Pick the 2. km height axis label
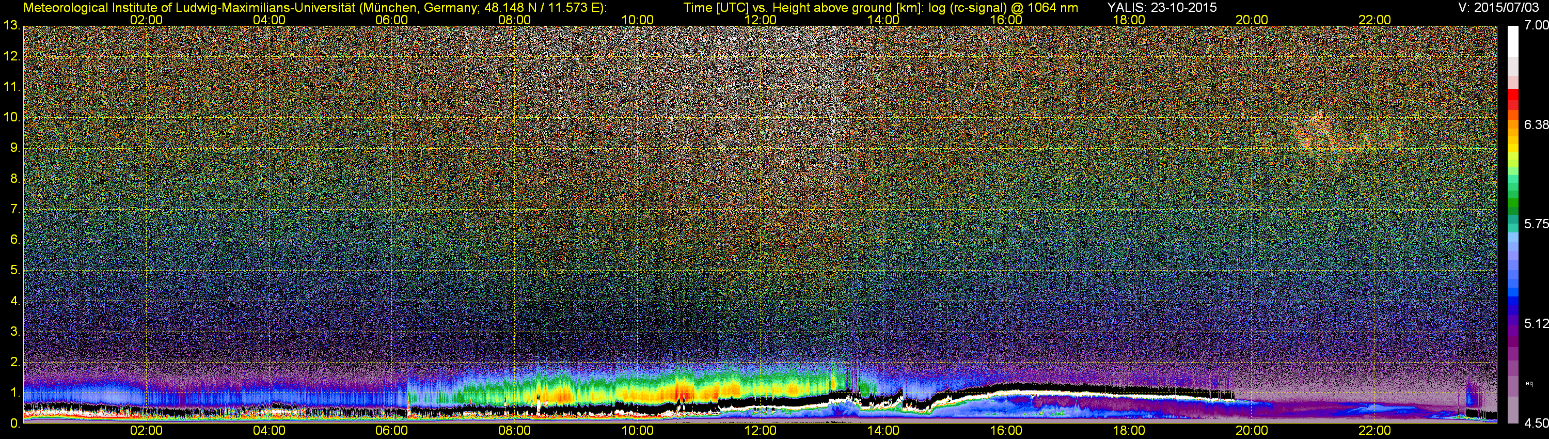 (15, 362)
